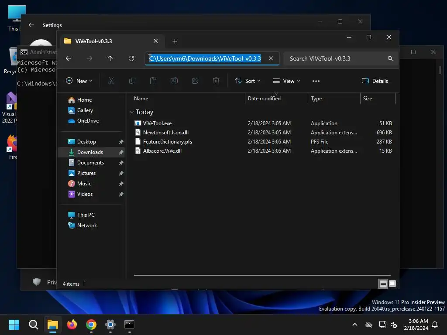Image resolution: width=447 pixels, height=335 pixels.
Task: Open Settings from the taskbar
Action: click(110, 324)
